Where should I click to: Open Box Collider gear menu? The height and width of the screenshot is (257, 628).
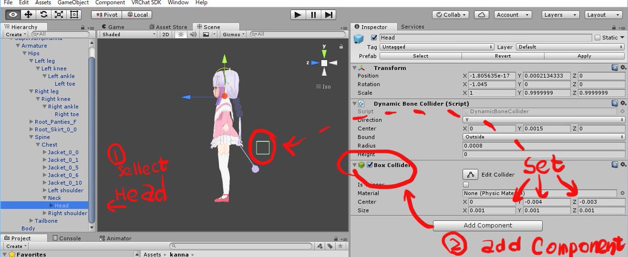623,165
